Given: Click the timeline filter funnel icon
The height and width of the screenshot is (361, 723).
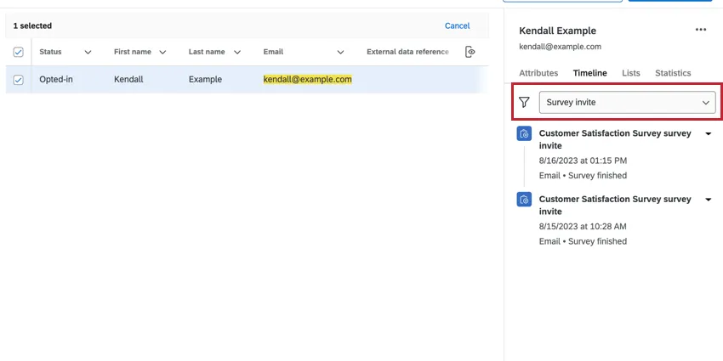Looking at the screenshot, I should tap(524, 102).
